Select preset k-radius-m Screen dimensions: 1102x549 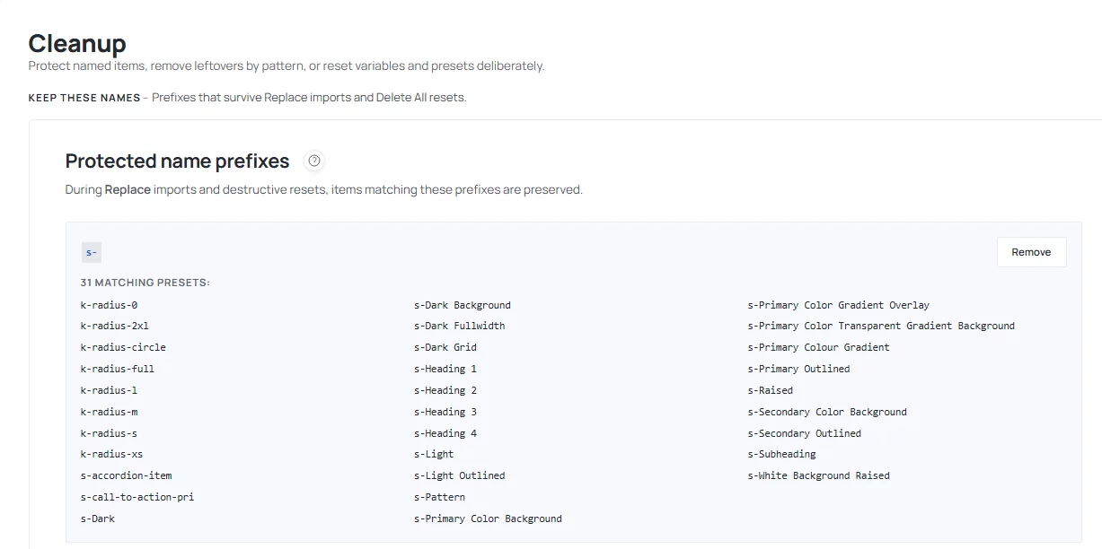pos(109,412)
